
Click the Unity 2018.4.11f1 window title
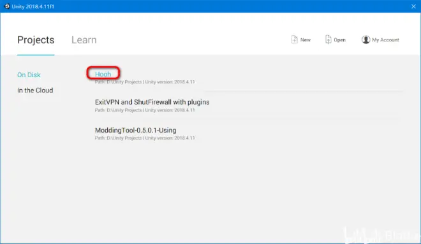pos(33,6)
